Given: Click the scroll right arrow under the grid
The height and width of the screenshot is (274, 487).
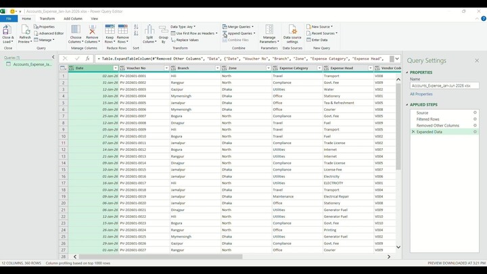Looking at the screenshot, I should tap(389, 257).
